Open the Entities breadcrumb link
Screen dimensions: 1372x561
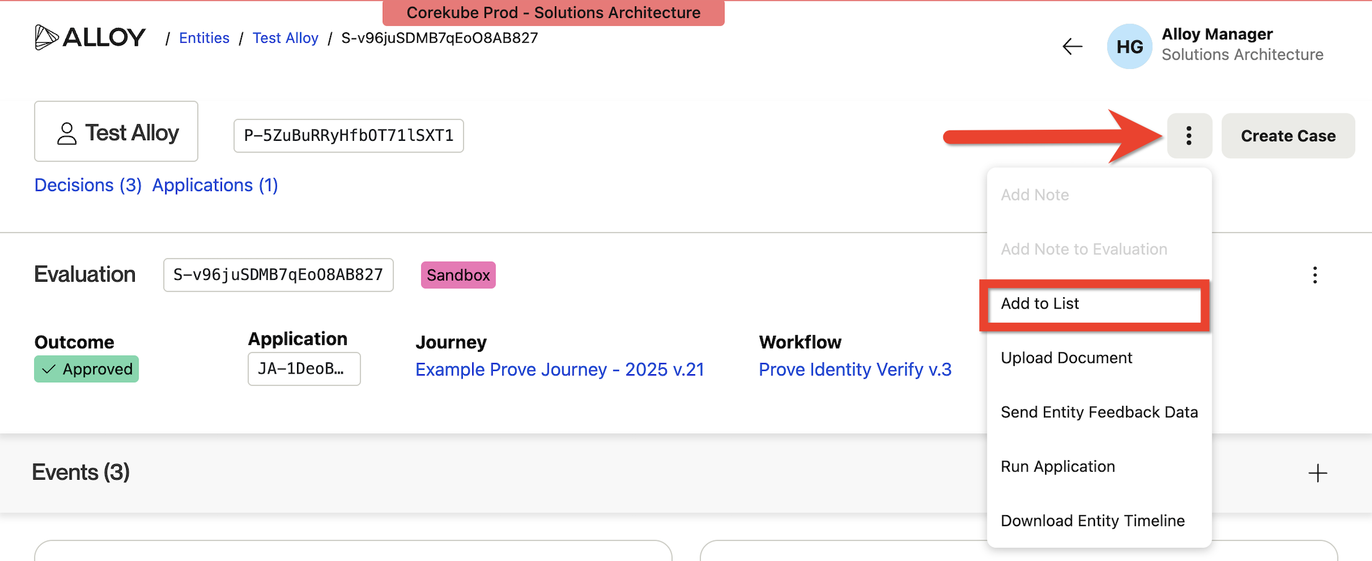point(204,38)
